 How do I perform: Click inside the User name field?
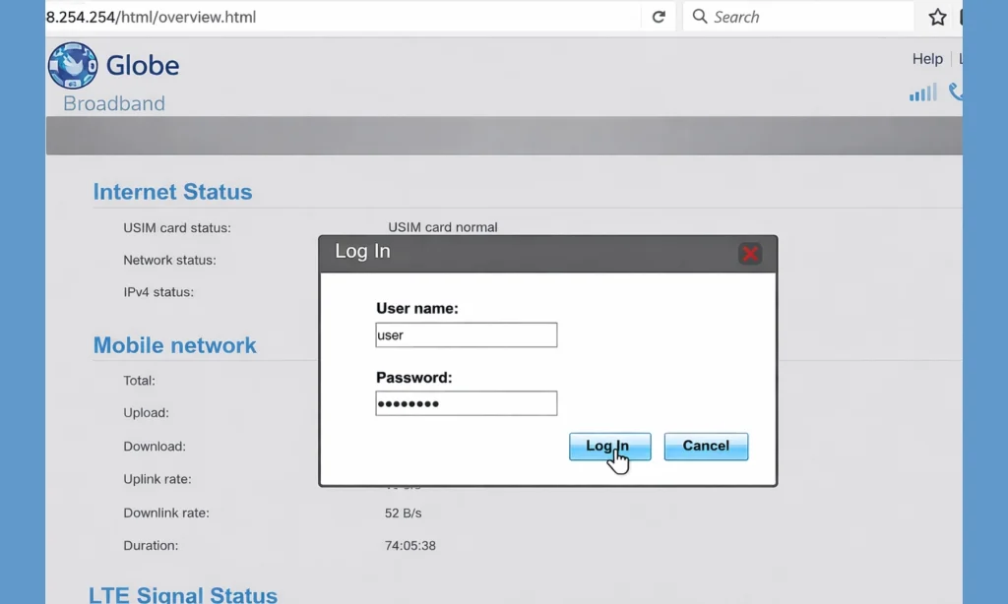466,334
